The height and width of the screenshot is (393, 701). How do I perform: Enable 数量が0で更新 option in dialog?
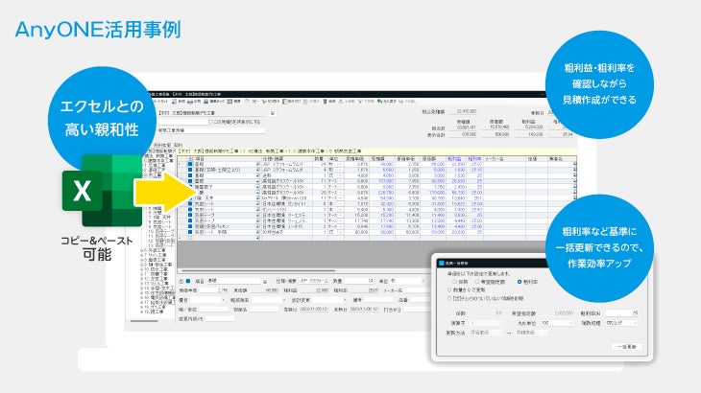pos(449,289)
